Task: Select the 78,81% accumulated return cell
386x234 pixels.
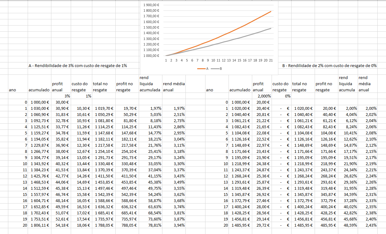Action: 150,225
